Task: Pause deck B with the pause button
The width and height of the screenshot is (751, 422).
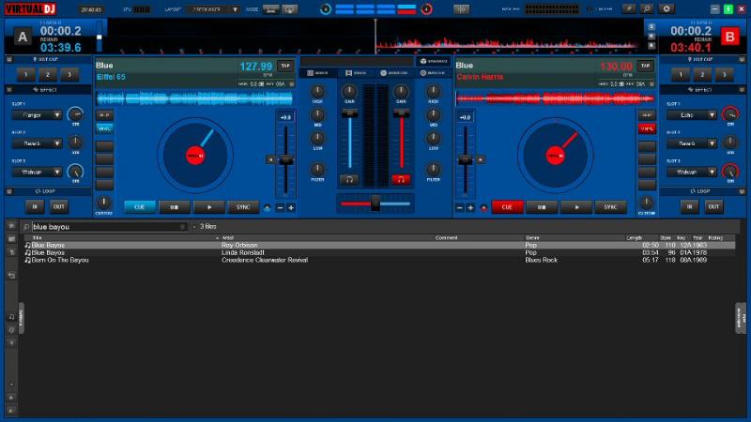Action: (542, 207)
